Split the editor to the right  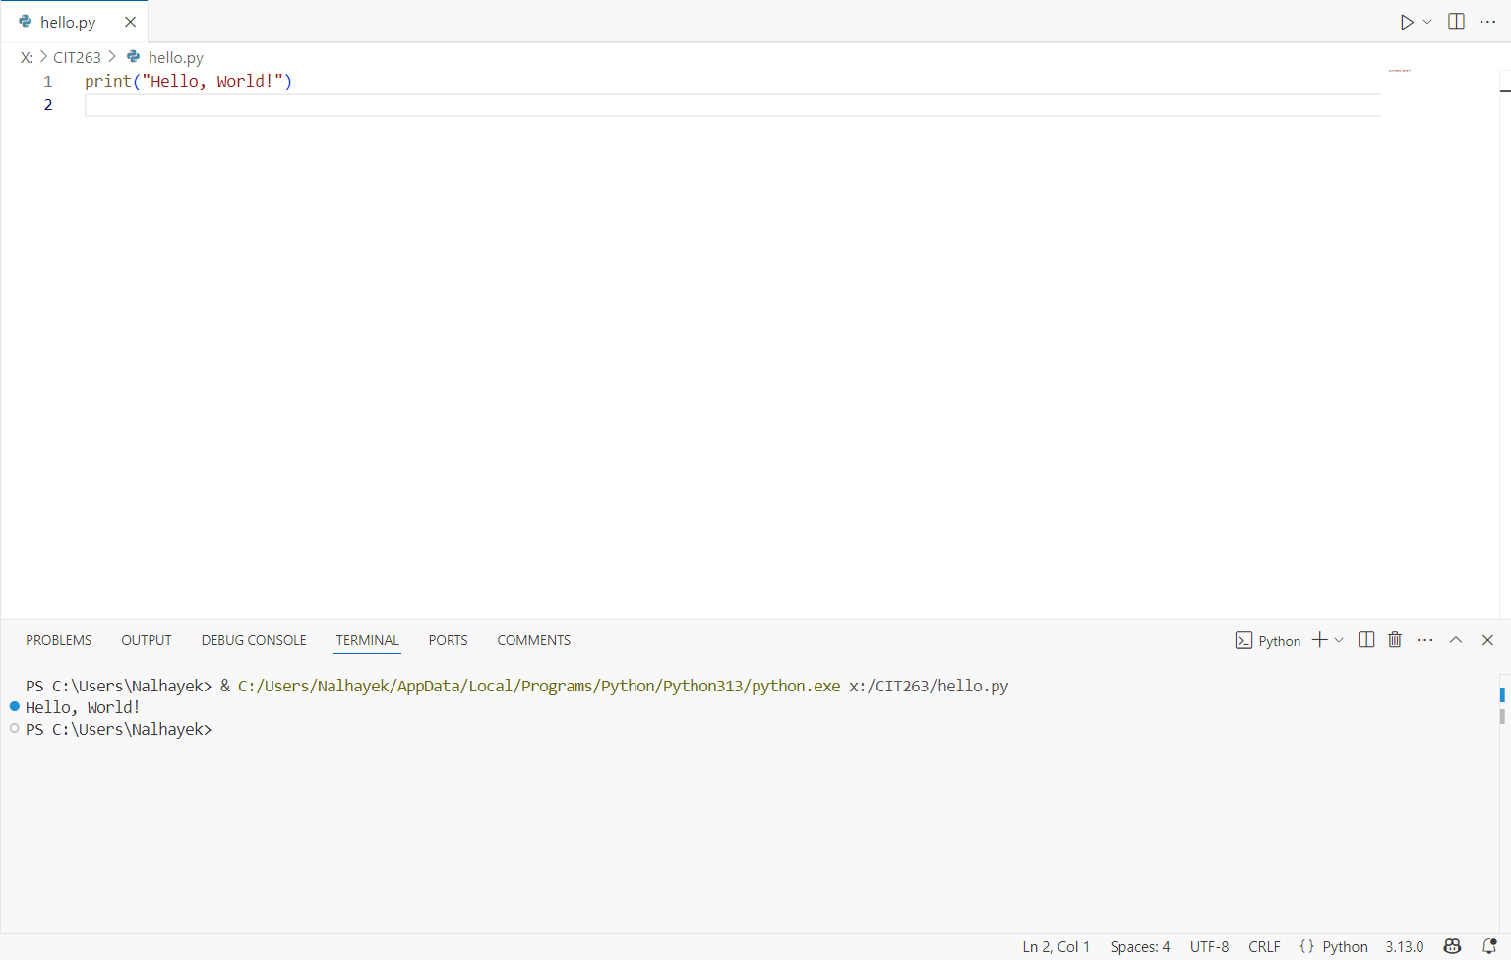(x=1457, y=22)
